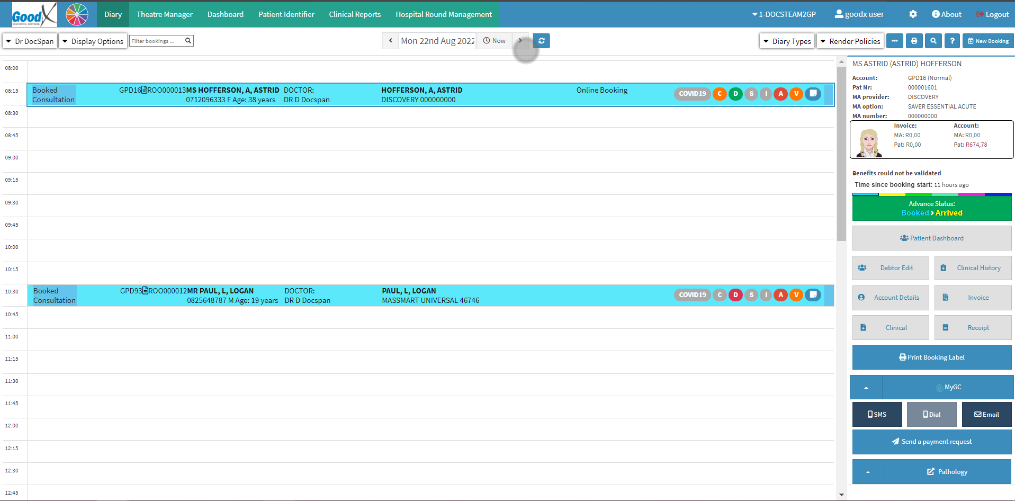The image size is (1015, 501).
Task: Click the refresh diary icon
Action: [541, 41]
